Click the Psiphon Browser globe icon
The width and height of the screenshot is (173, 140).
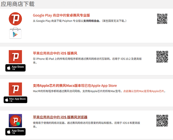[x=15, y=121]
